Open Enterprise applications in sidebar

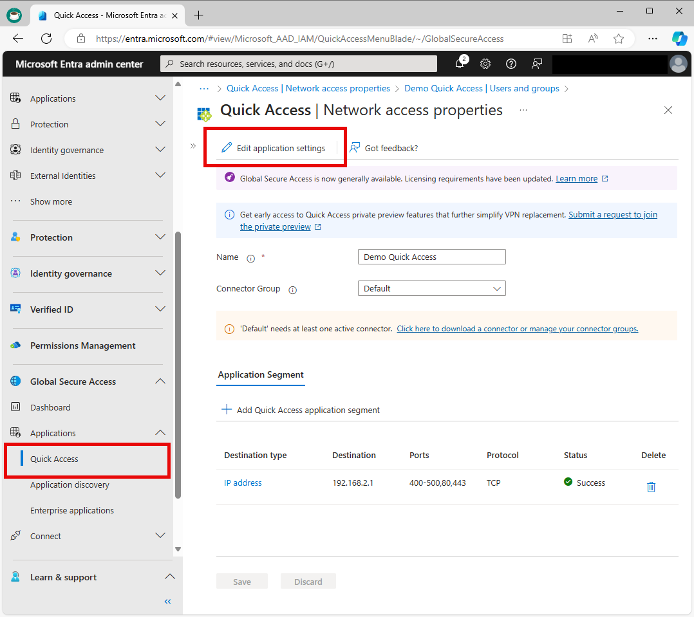pyautogui.click(x=71, y=510)
